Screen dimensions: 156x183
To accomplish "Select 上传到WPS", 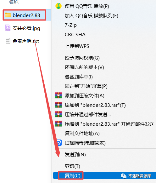I will [x=77, y=46].
